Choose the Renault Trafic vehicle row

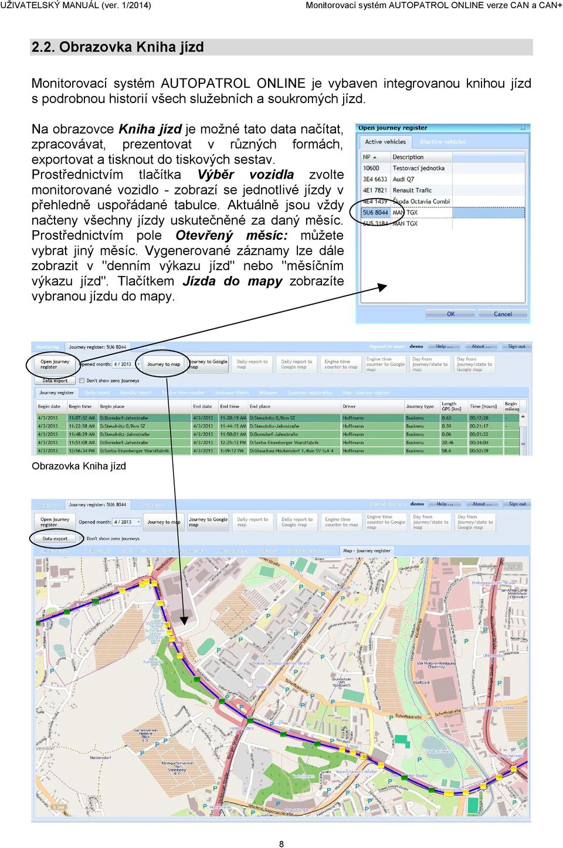pyautogui.click(x=443, y=190)
